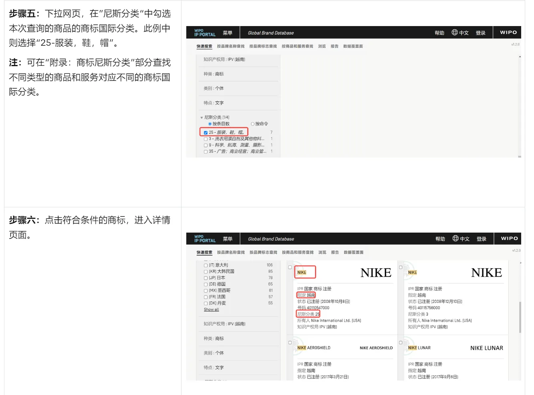Check the [IT] 意大利 checkbox

(x=206, y=265)
